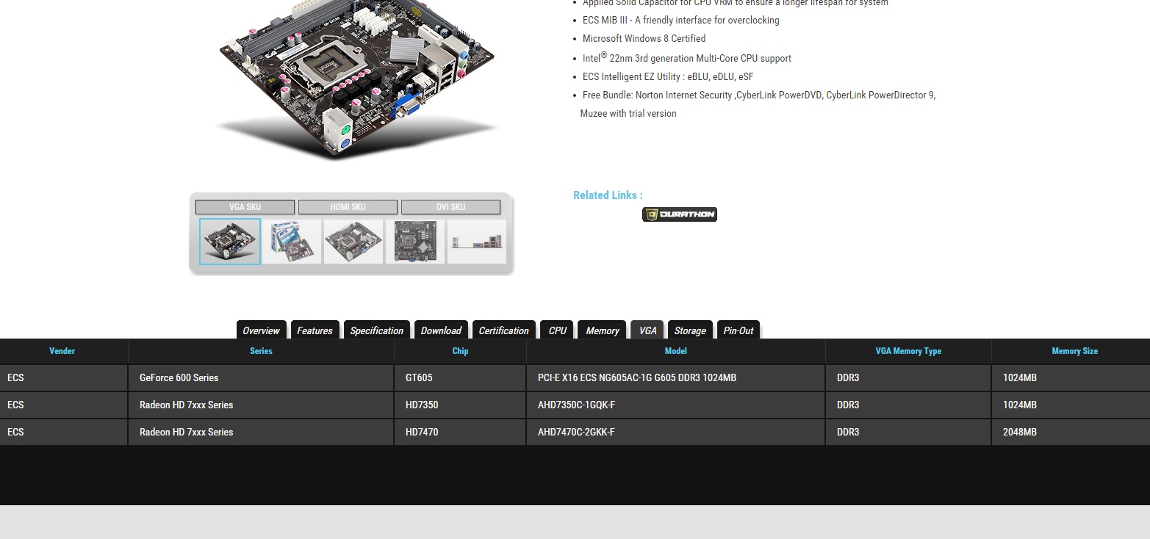Open the Overview tab
This screenshot has height=539, width=1150.
pos(261,330)
